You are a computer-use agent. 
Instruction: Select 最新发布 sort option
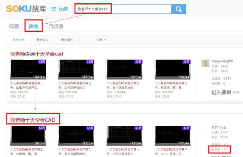click(43, 40)
